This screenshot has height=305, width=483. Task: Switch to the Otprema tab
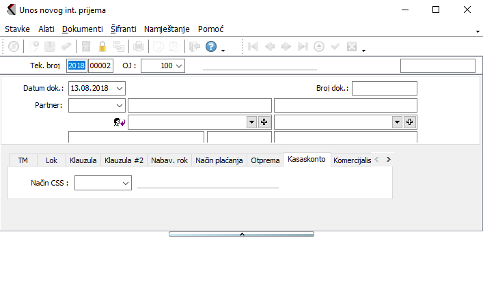click(265, 160)
